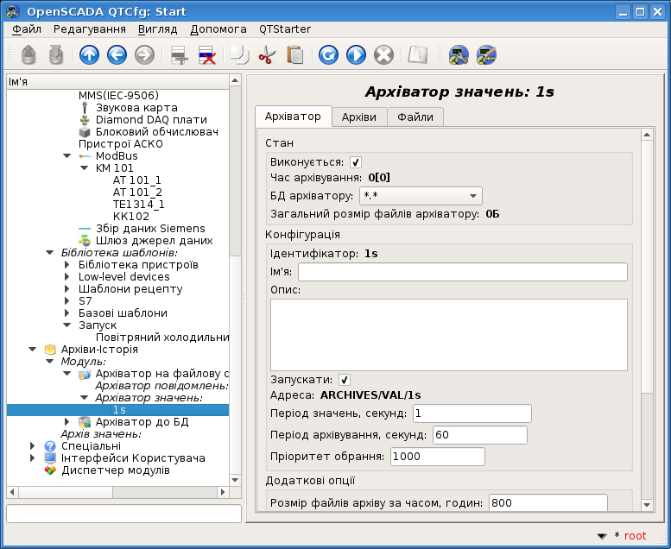This screenshot has width=671, height=549.
Task: Click the block calculator cube icon
Action: [x=85, y=132]
